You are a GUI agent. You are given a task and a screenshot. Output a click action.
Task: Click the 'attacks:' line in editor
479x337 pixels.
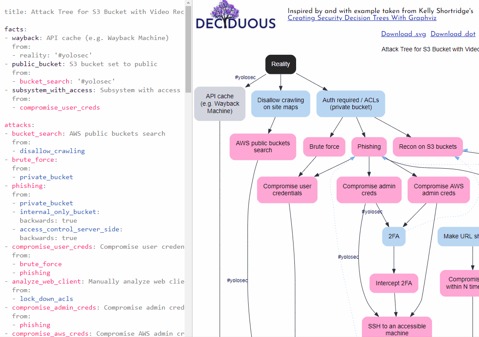pos(20,125)
